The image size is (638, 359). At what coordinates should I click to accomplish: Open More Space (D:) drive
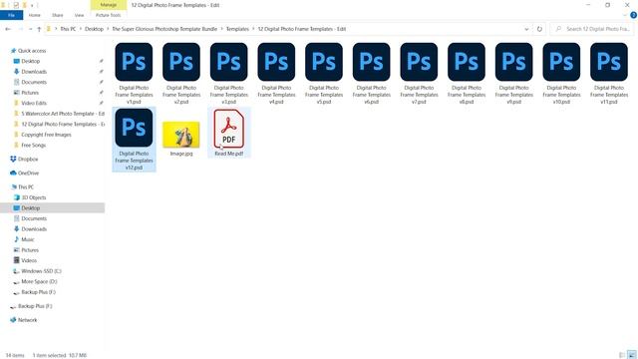click(x=39, y=281)
